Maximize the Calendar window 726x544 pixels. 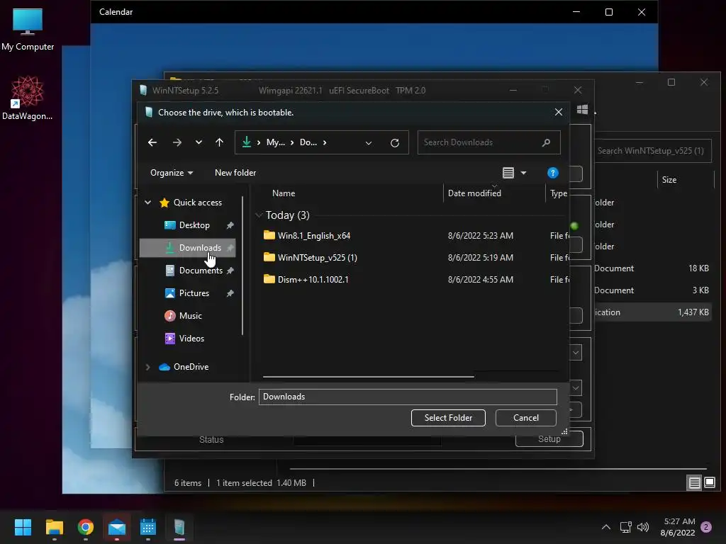(609, 12)
